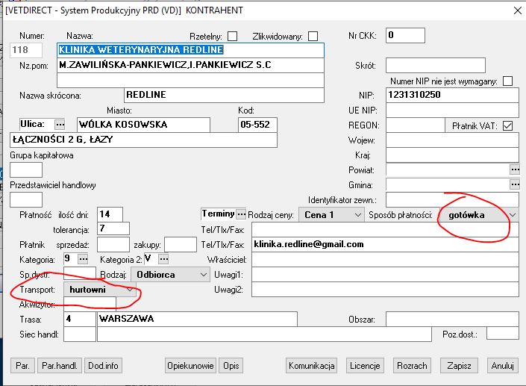Check Numer NIP nie jest wymagany
Screen dimensions: 526x386
pos(508,81)
